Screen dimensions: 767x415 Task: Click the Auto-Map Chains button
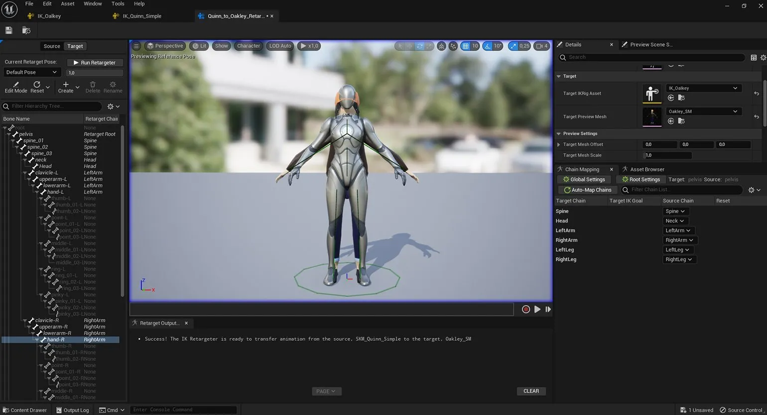[587, 190]
